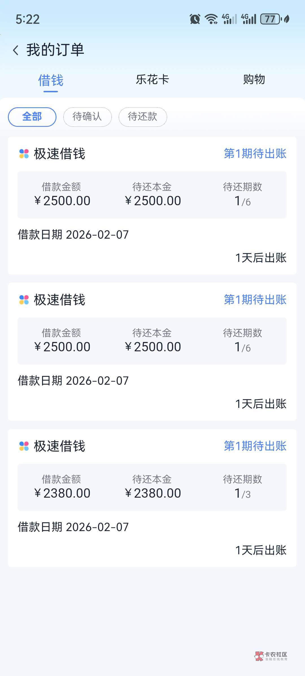The image size is (305, 676).
Task: Tap 第1期待出账 on the ¥2380.00 order
Action: [x=255, y=446]
